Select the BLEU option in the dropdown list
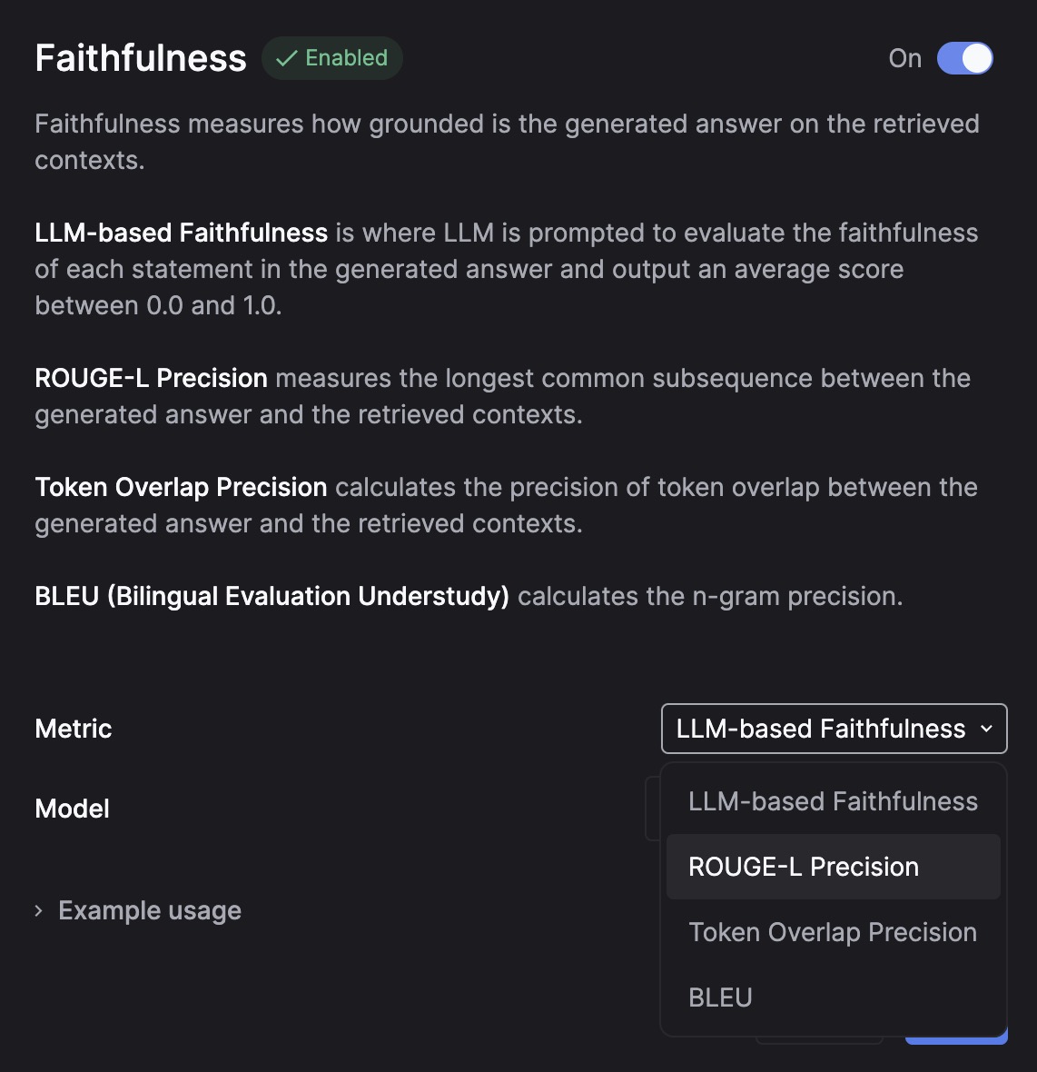The image size is (1037, 1072). click(721, 998)
